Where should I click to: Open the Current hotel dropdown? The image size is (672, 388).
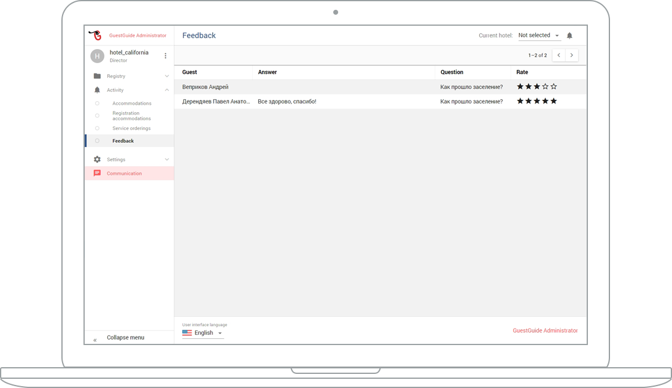(539, 36)
